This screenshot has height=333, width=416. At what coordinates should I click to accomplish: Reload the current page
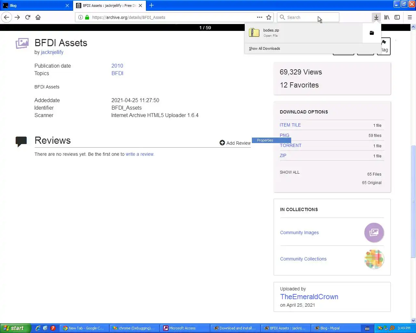tap(28, 17)
